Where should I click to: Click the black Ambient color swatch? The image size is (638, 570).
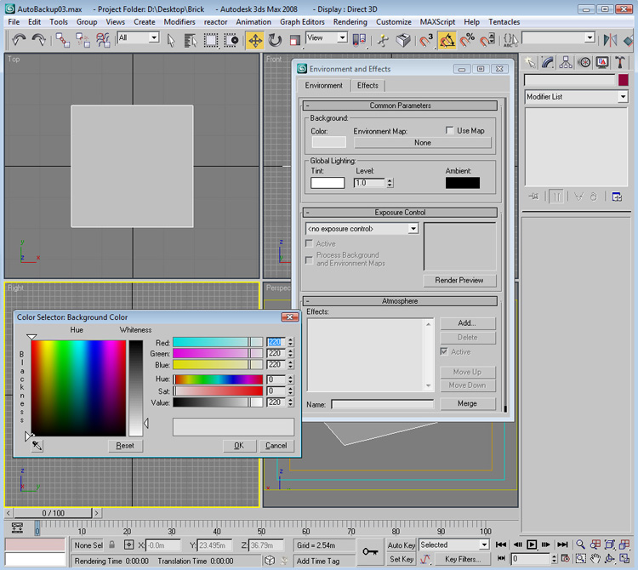(462, 183)
